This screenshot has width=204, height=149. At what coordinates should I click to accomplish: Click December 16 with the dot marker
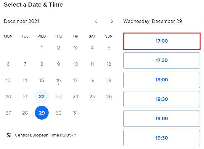pos(58,80)
